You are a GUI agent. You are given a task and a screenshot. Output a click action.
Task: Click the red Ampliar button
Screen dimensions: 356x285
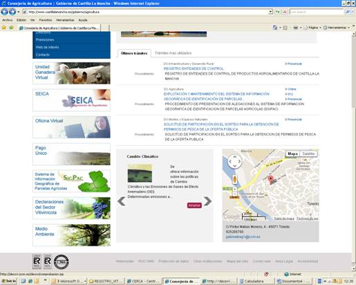coord(194,205)
